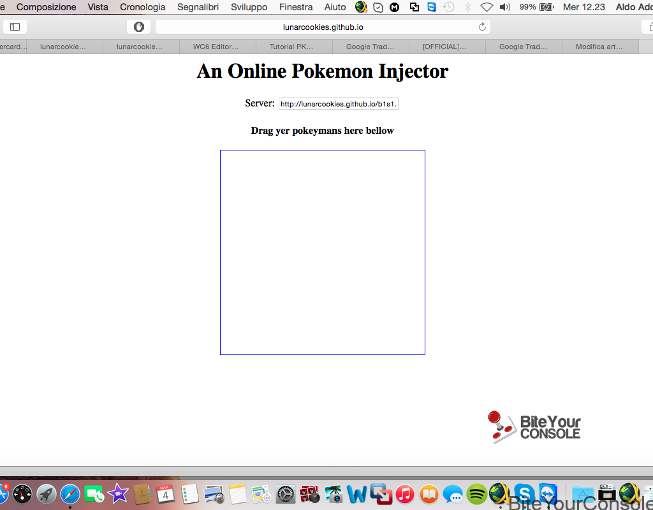Click the lunarcookies.github.io address field
The height and width of the screenshot is (510, 653).
(x=323, y=27)
